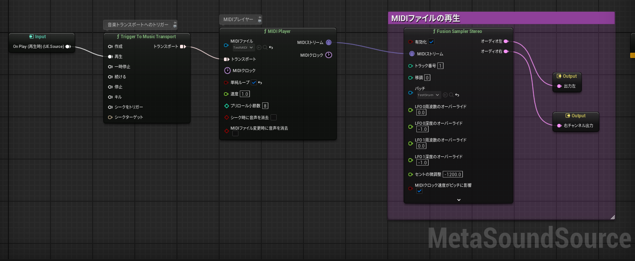Click the On Play output pin on Input node
The height and width of the screenshot is (261, 635).
coord(68,47)
